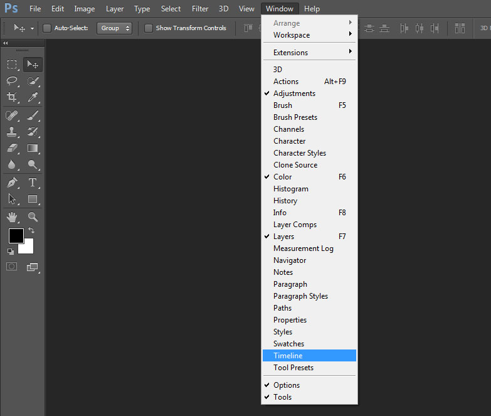Select the Lasso tool
Viewport: 491px width, 416px height.
pos(12,80)
